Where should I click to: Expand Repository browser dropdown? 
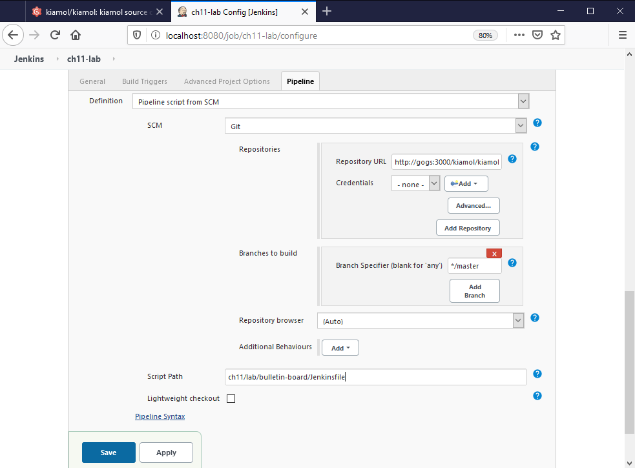pyautogui.click(x=421, y=321)
